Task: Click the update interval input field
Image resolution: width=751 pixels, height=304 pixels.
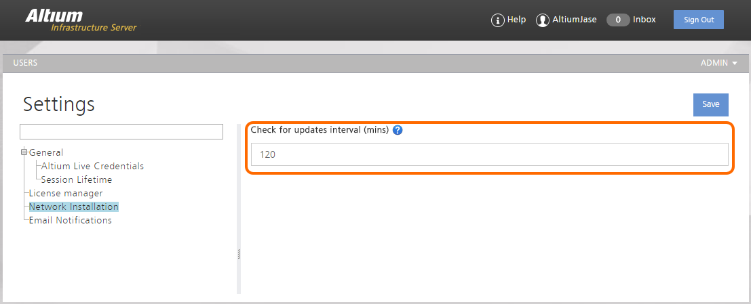Action: [489, 154]
